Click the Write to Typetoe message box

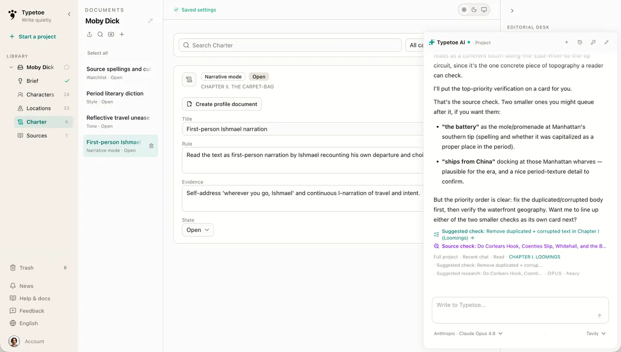pos(520,310)
